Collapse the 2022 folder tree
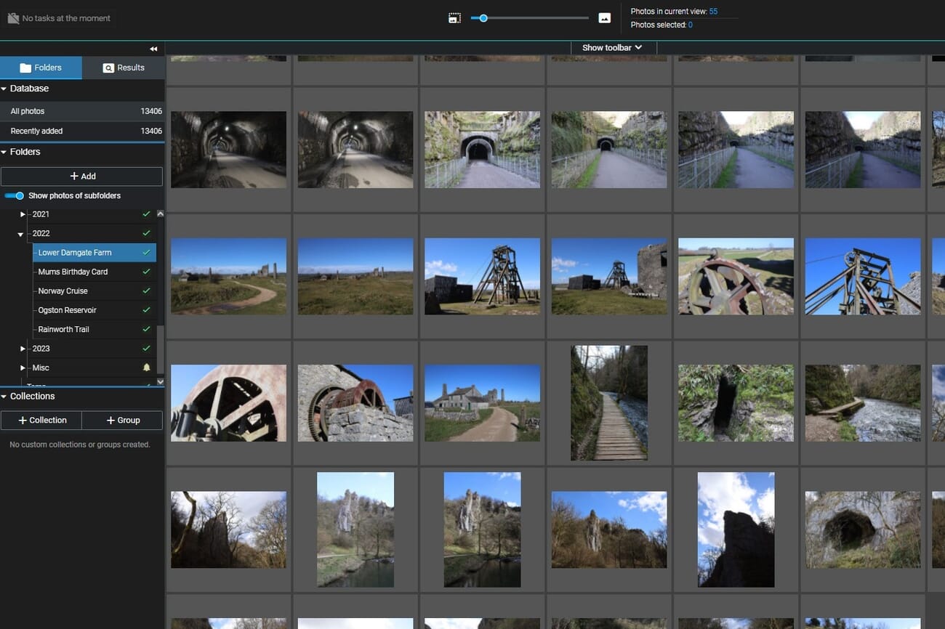Image resolution: width=945 pixels, height=629 pixels. [x=20, y=233]
